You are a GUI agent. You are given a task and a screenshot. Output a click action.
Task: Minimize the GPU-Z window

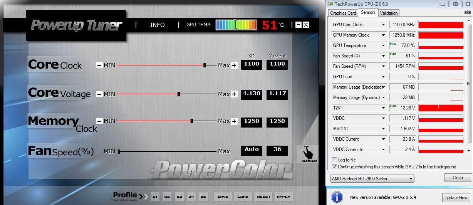443,4
